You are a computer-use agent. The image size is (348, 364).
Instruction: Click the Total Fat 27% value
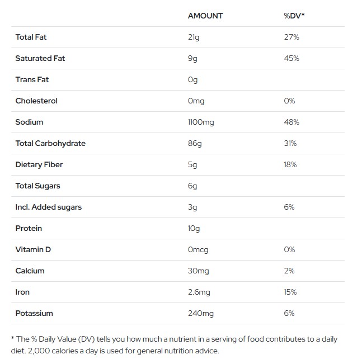pos(291,37)
